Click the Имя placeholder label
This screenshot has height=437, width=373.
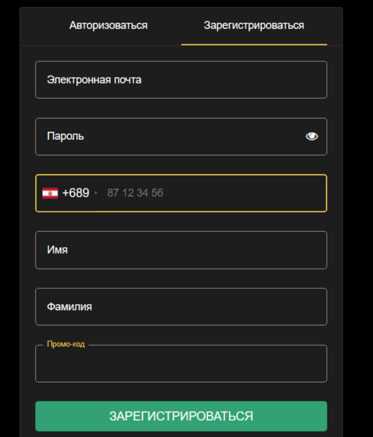[57, 249]
